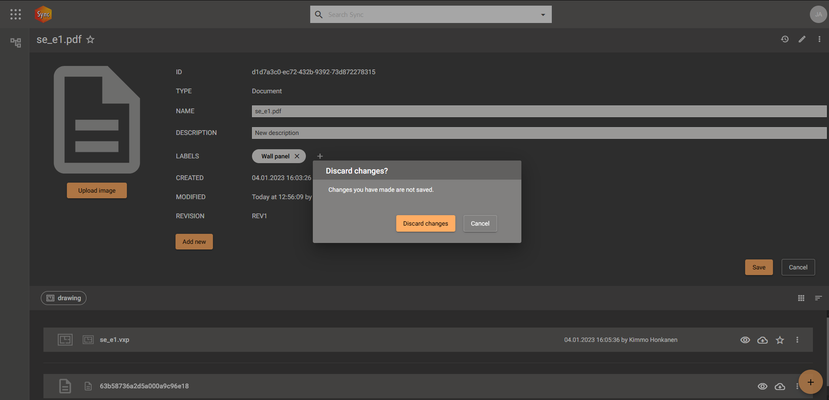Select the drawing filter chip
Viewport: 829px width, 400px height.
click(64, 298)
